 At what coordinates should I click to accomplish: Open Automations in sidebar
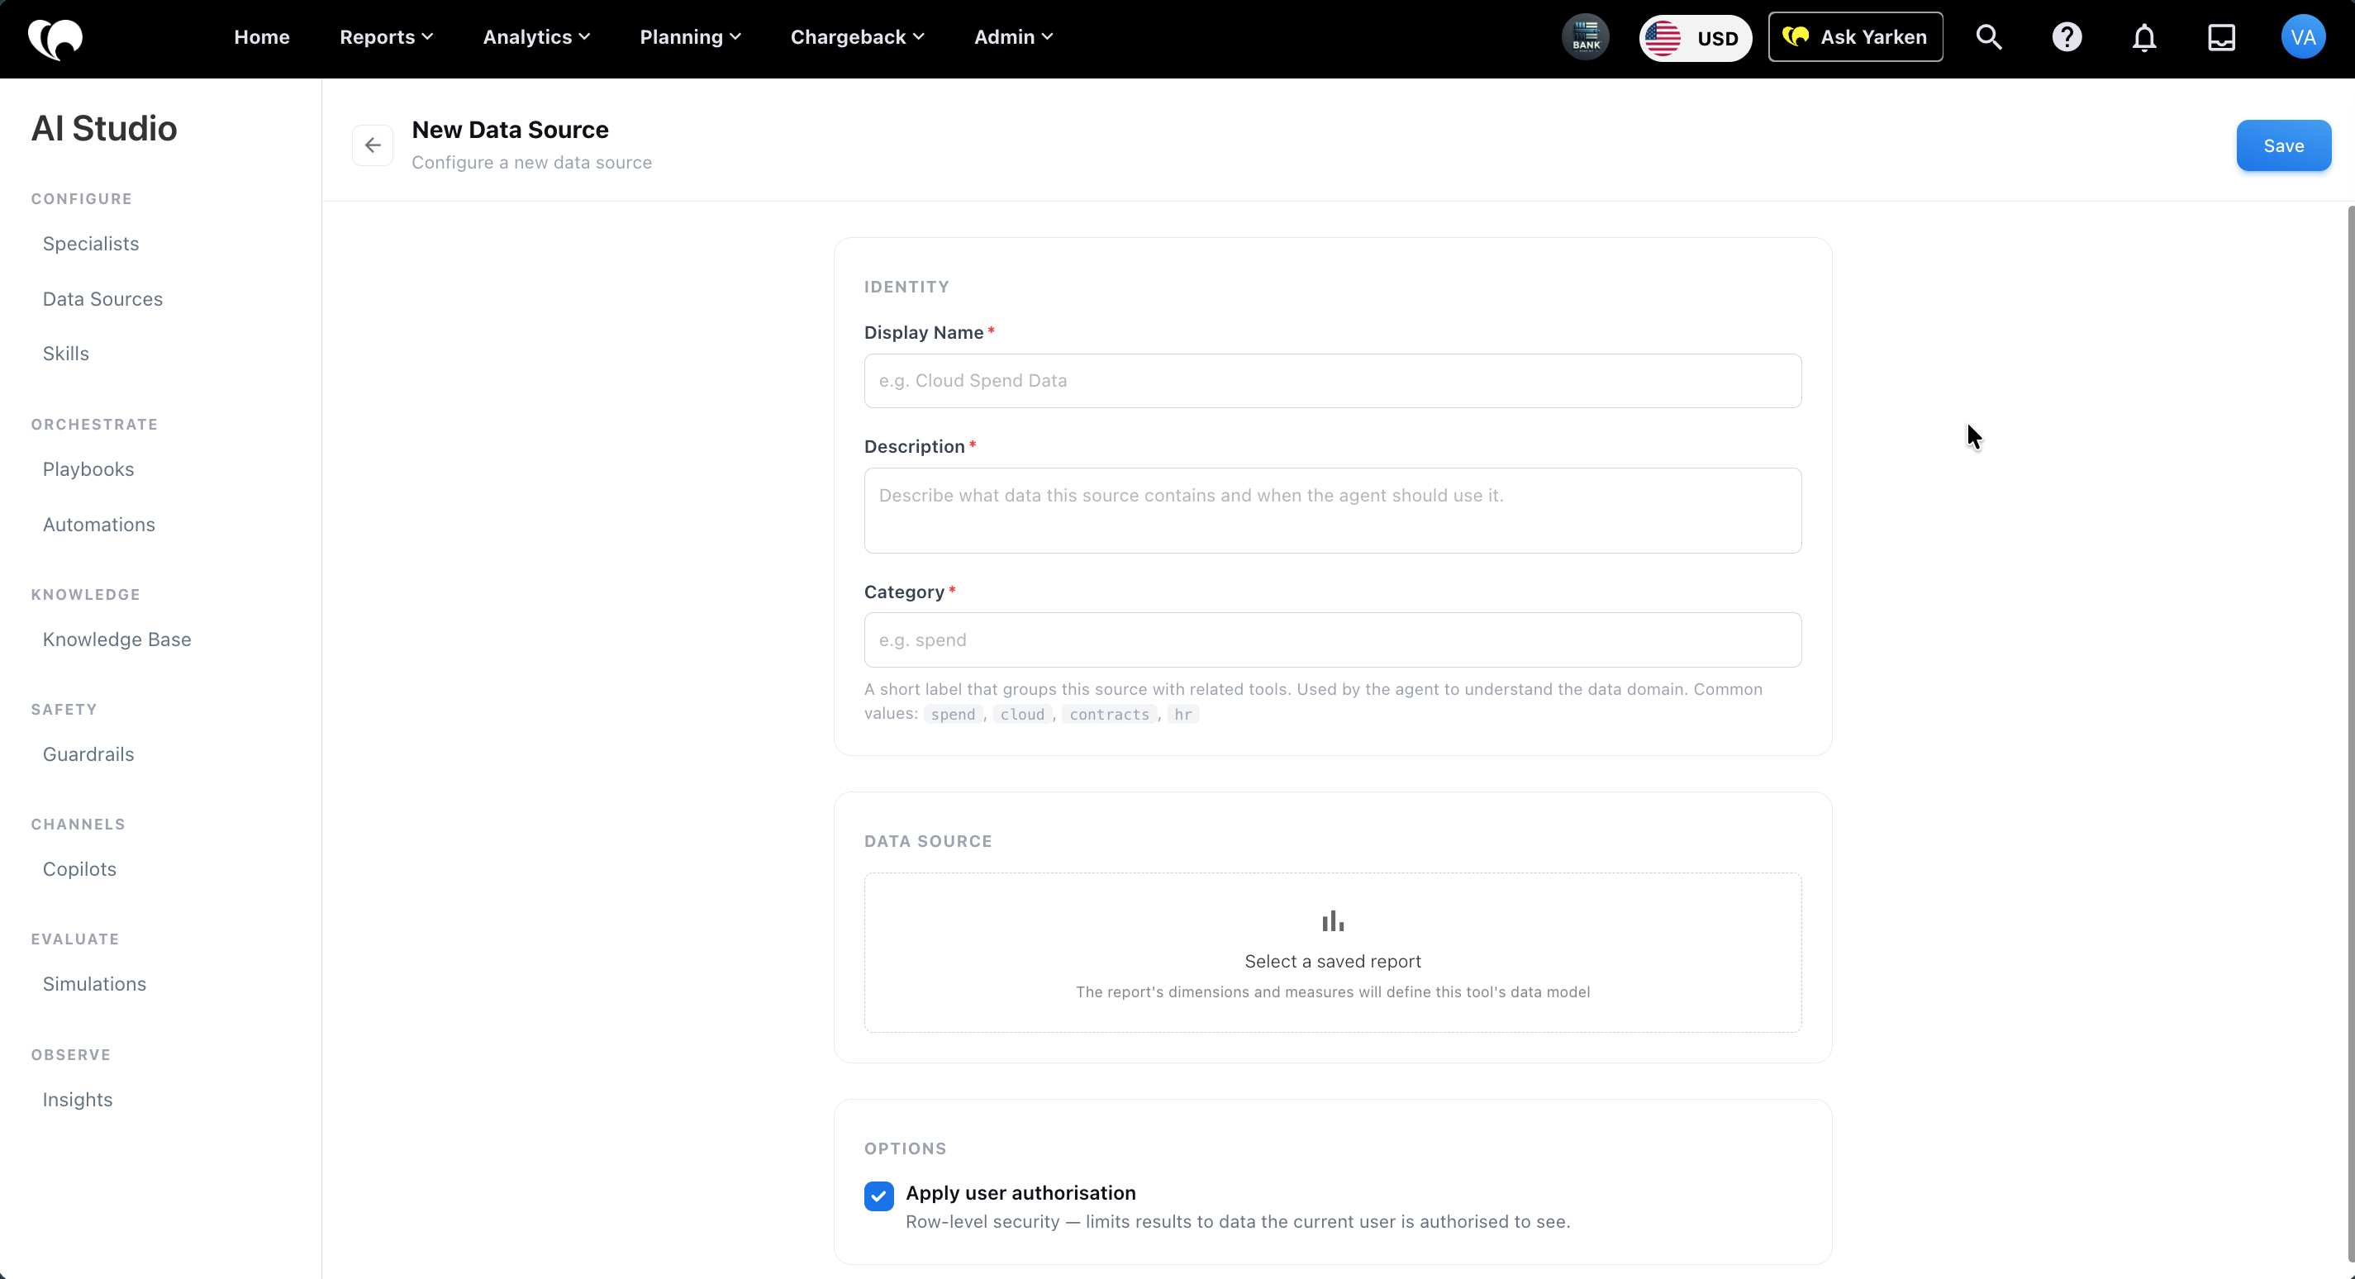coord(98,525)
